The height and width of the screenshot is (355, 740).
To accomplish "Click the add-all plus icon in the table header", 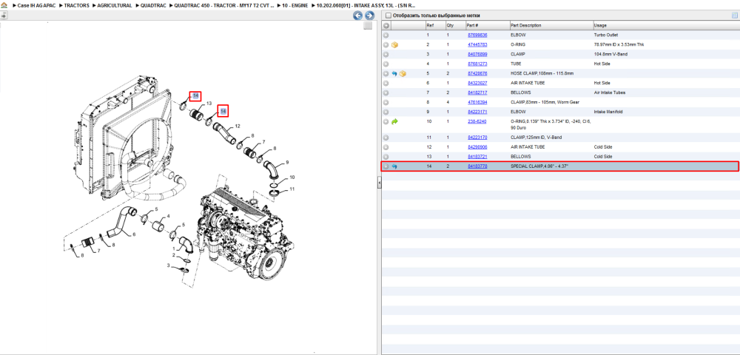I will (x=386, y=25).
